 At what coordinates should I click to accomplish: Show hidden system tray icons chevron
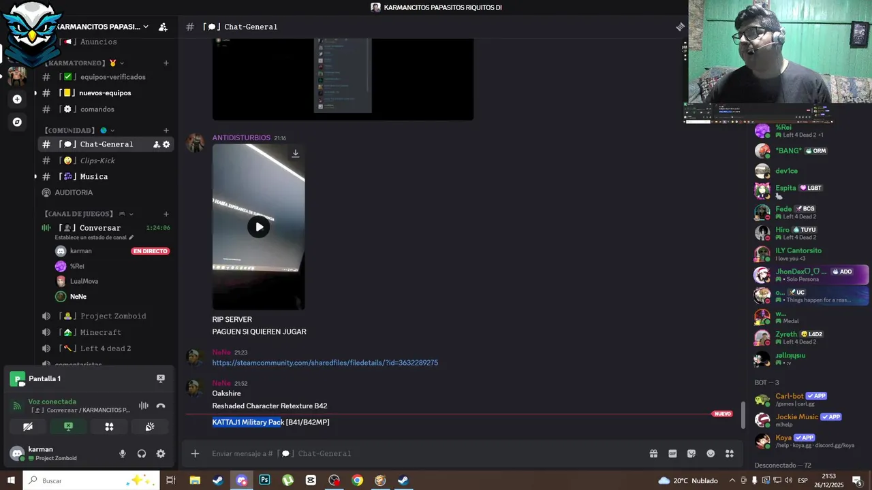[x=732, y=480]
